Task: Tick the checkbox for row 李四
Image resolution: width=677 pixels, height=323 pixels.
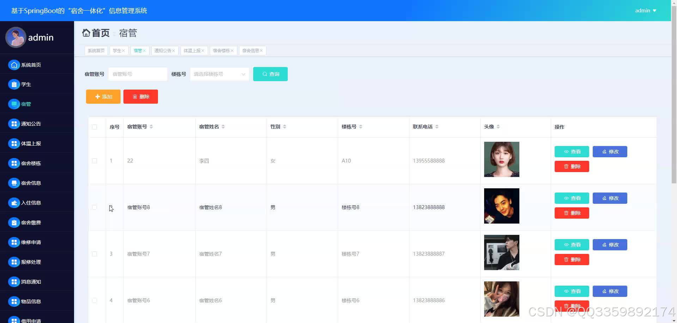Action: tap(94, 161)
